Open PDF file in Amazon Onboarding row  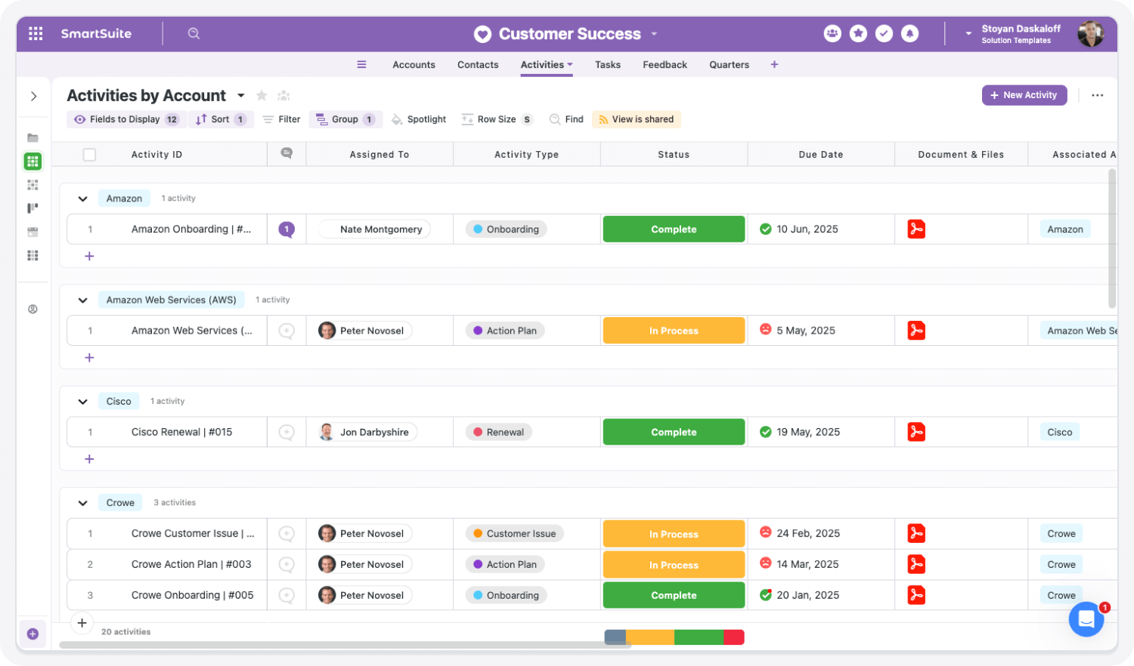[916, 229]
